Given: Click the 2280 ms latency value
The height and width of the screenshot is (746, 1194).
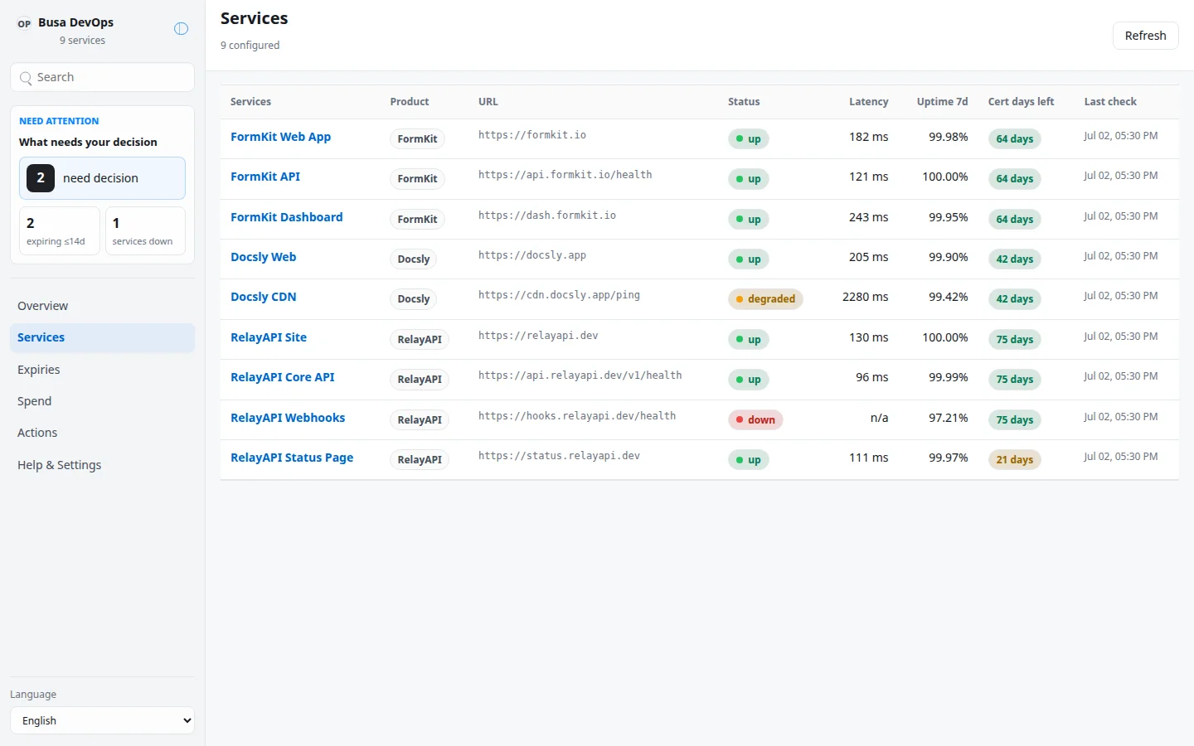Looking at the screenshot, I should coord(865,297).
